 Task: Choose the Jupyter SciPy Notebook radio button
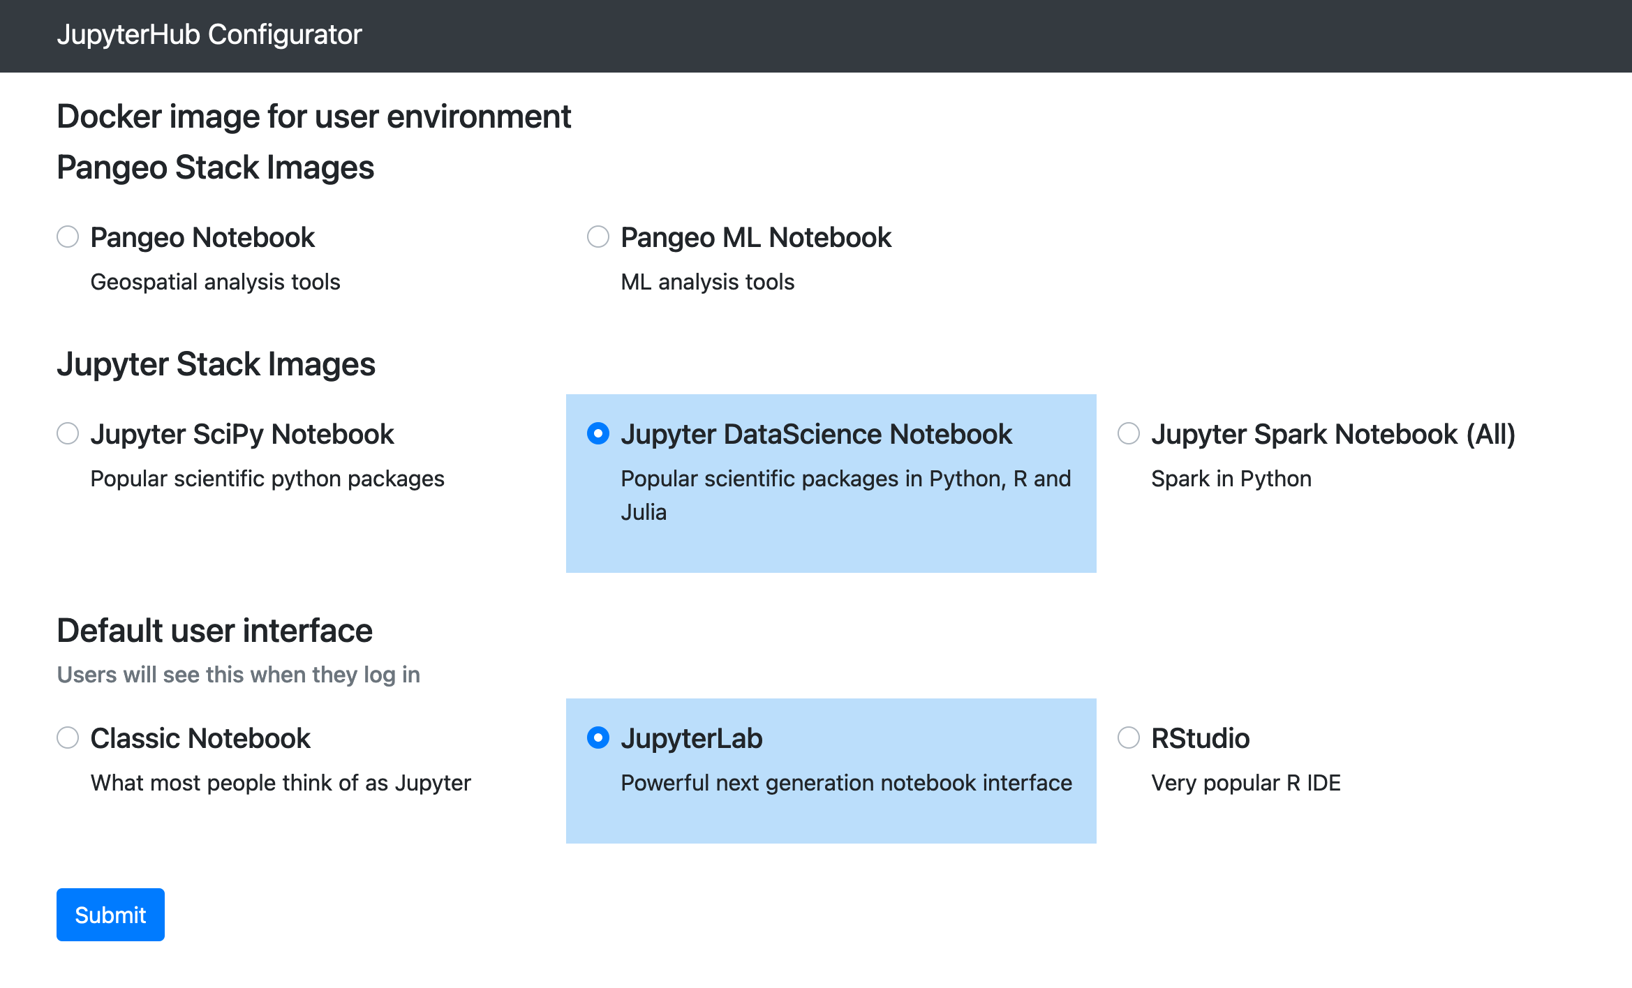[x=68, y=433]
